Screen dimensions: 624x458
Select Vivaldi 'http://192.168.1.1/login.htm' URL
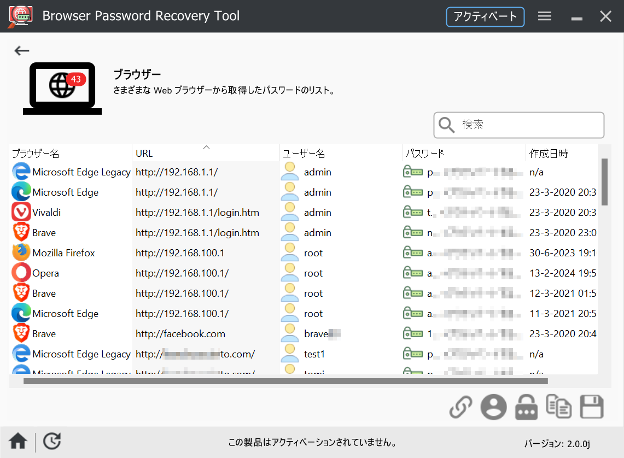[197, 213]
